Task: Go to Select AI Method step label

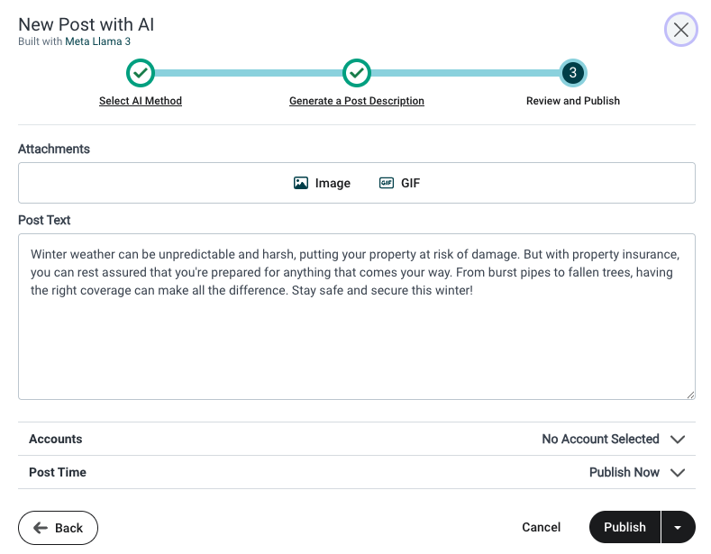Action: coord(141,101)
